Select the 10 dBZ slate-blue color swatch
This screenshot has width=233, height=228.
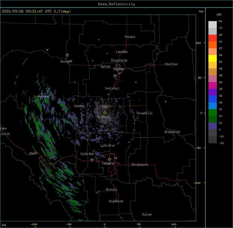[212, 126]
